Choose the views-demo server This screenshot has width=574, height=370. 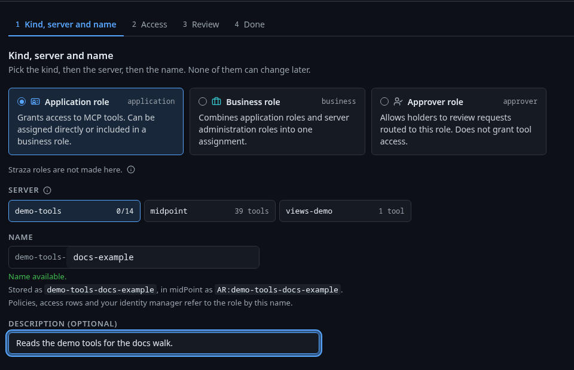click(345, 211)
